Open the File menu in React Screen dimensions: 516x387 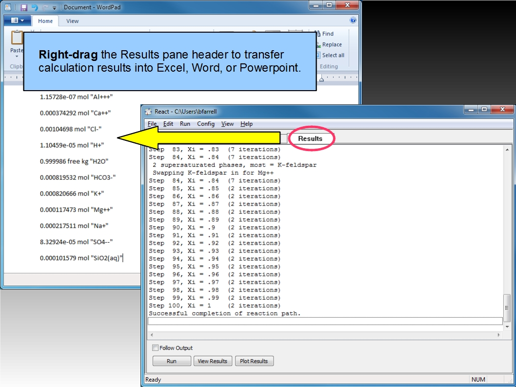tap(152, 124)
